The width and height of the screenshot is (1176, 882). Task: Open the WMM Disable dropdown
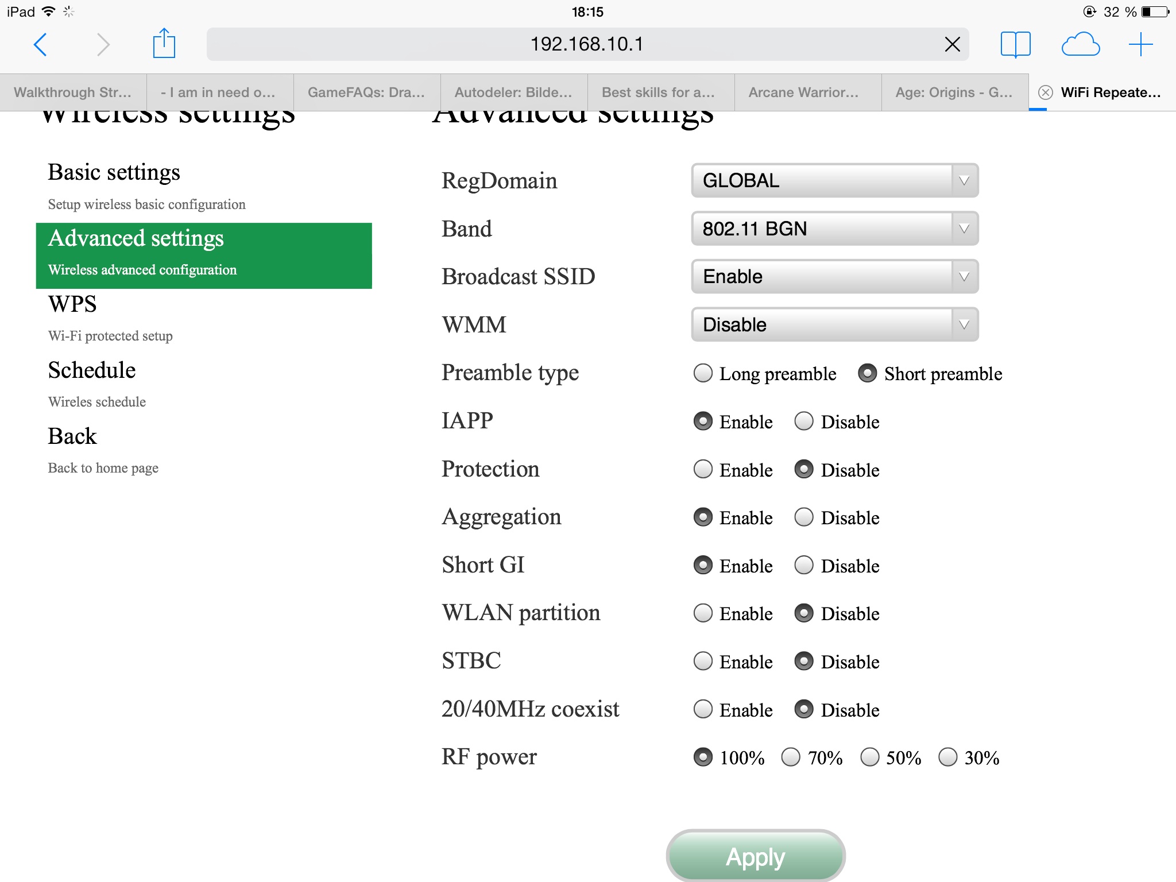coord(834,324)
